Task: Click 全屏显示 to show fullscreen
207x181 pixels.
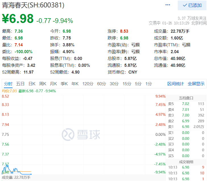Action: pos(196,84)
